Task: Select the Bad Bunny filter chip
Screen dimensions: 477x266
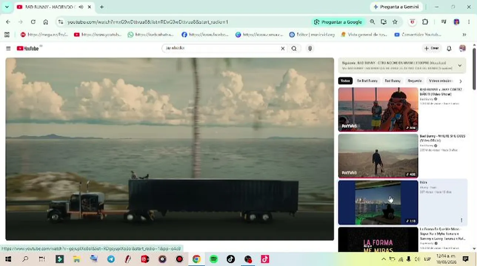Action: click(393, 81)
